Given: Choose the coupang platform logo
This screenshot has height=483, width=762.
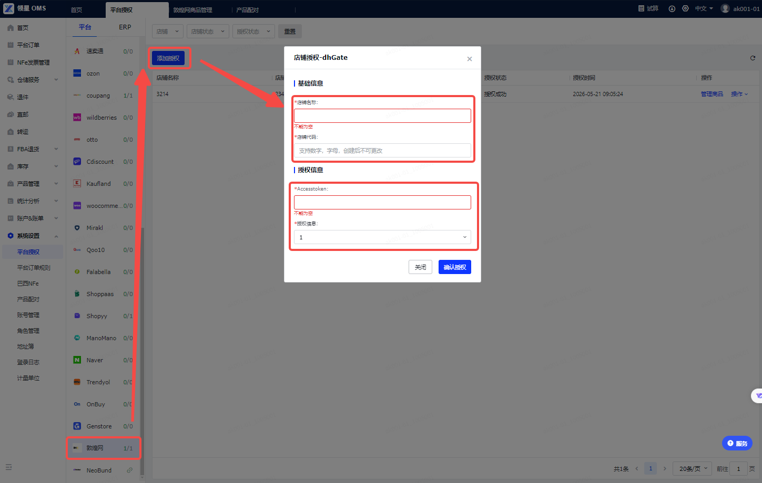Looking at the screenshot, I should [x=77, y=96].
